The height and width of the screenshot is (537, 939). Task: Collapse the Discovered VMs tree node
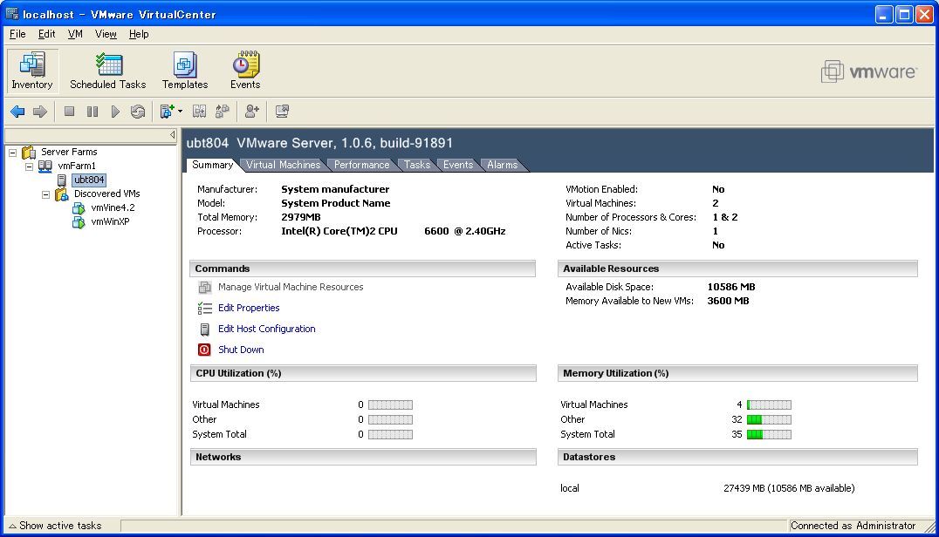pos(45,194)
